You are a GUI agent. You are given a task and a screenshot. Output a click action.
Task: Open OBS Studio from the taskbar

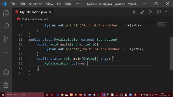point(121,95)
